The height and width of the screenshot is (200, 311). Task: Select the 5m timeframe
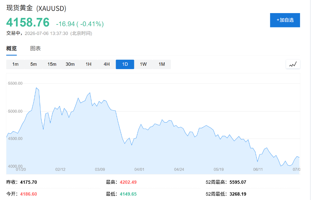click(x=33, y=64)
